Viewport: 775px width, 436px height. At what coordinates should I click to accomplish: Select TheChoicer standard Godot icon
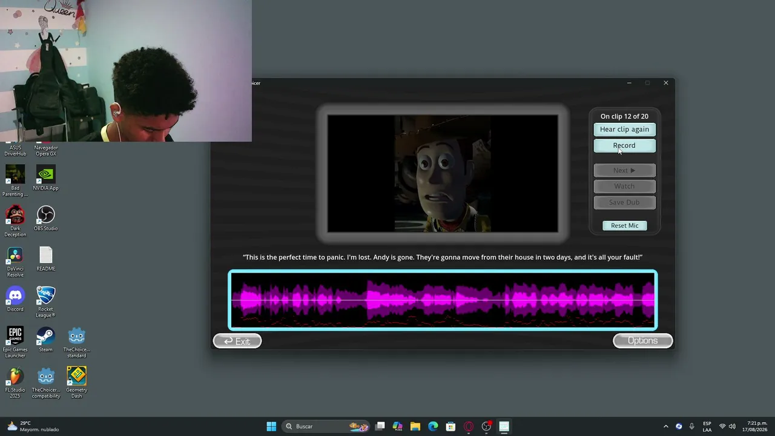click(77, 343)
